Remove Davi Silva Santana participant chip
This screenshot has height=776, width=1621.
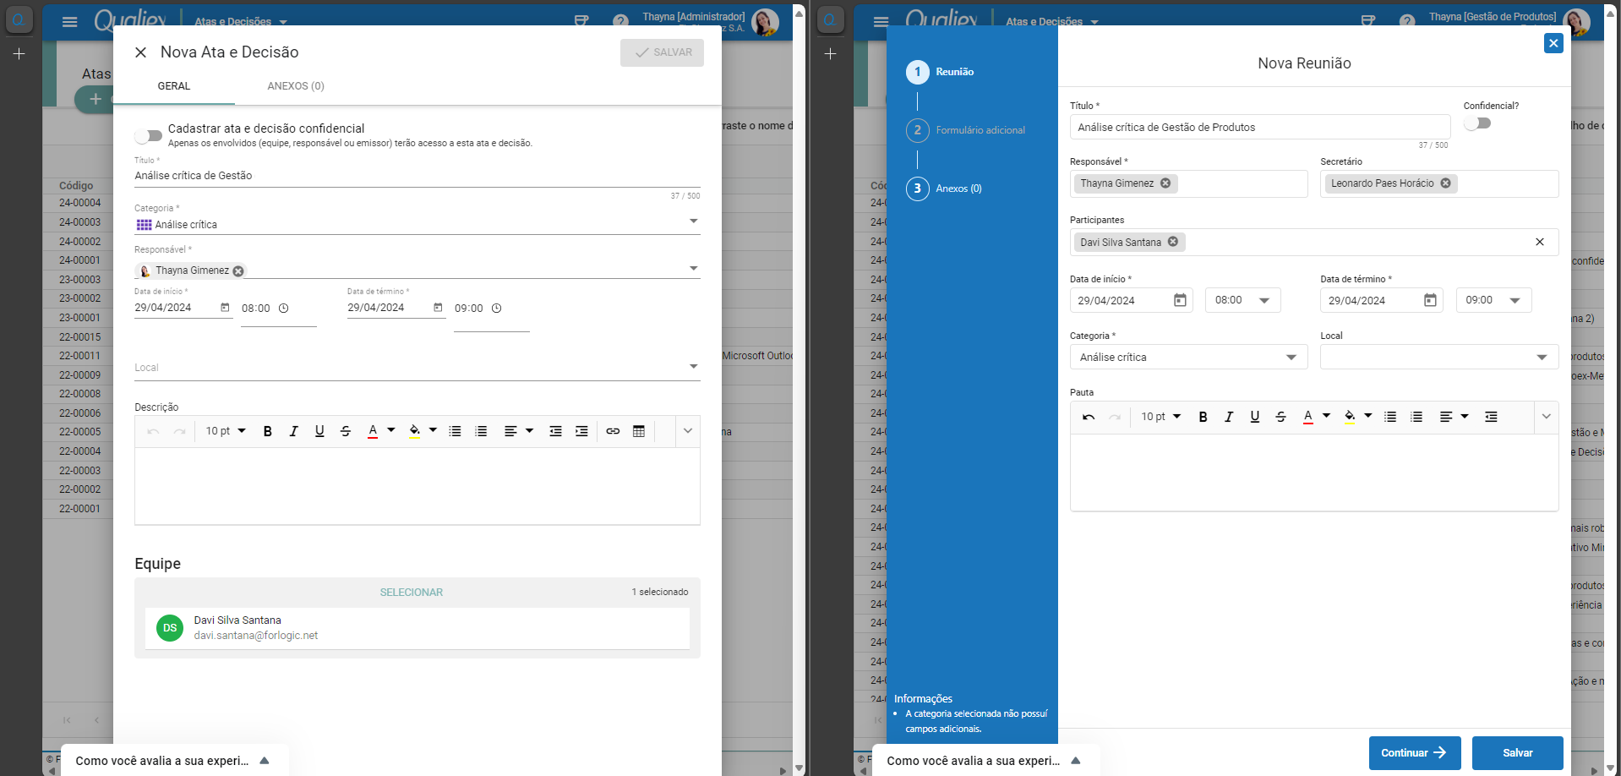pyautogui.click(x=1173, y=242)
